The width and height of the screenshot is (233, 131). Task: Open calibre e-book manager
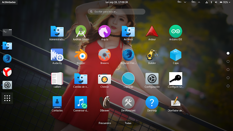coord(57,80)
